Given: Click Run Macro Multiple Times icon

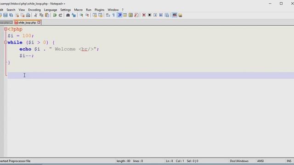Looking at the screenshot, I should point(161,15).
